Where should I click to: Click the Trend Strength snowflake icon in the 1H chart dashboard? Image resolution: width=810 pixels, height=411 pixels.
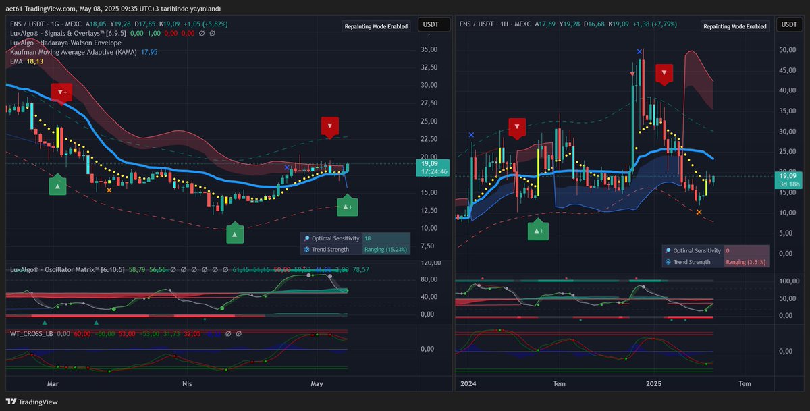pos(668,262)
